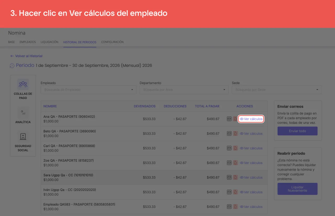Download PDF payslip for Zoe QA
Image resolution: width=335 pixels, height=216 pixels.
coord(235,163)
